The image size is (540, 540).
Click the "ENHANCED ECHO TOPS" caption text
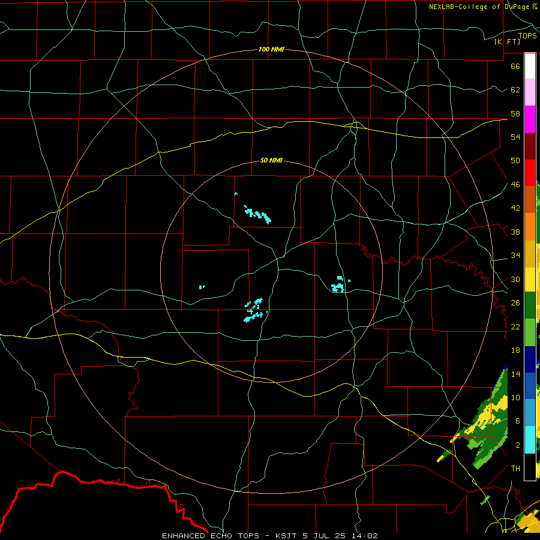(210, 536)
